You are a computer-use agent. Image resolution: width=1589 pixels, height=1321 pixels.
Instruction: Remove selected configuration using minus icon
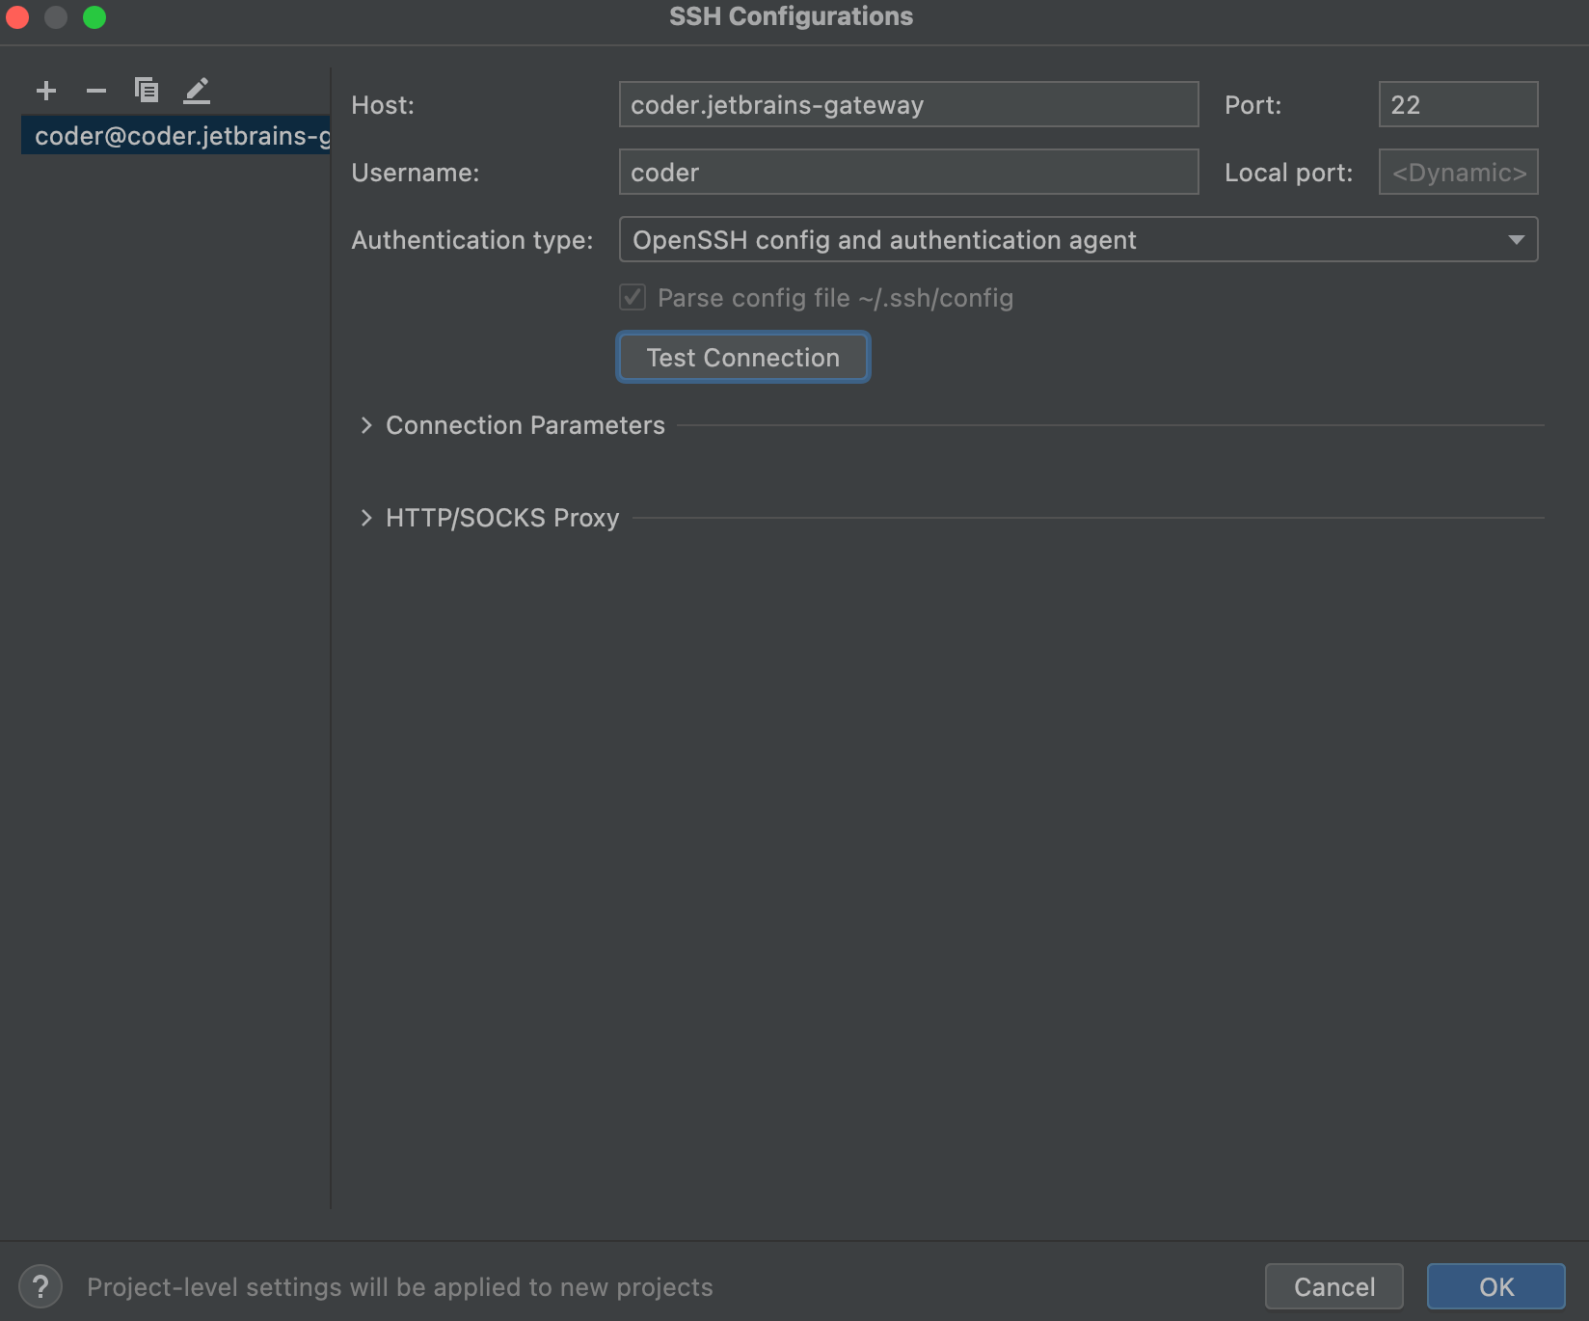(x=95, y=90)
